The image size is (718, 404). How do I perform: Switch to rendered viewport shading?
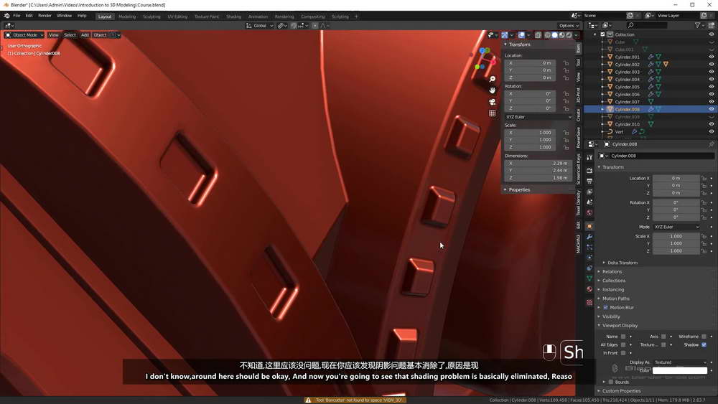(569, 34)
